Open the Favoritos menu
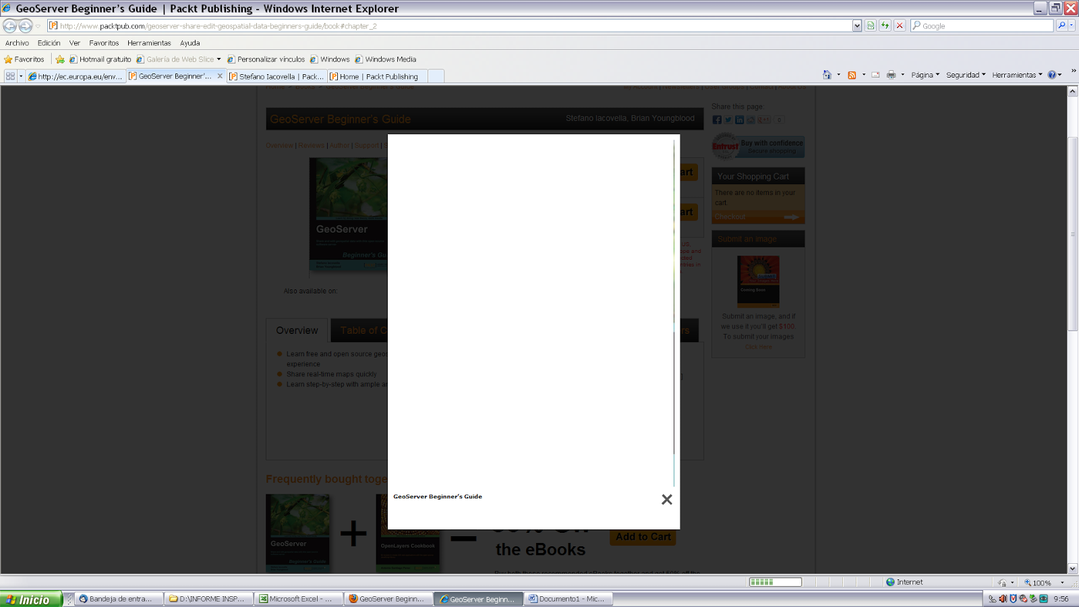Viewport: 1079px width, 607px height. click(x=104, y=42)
